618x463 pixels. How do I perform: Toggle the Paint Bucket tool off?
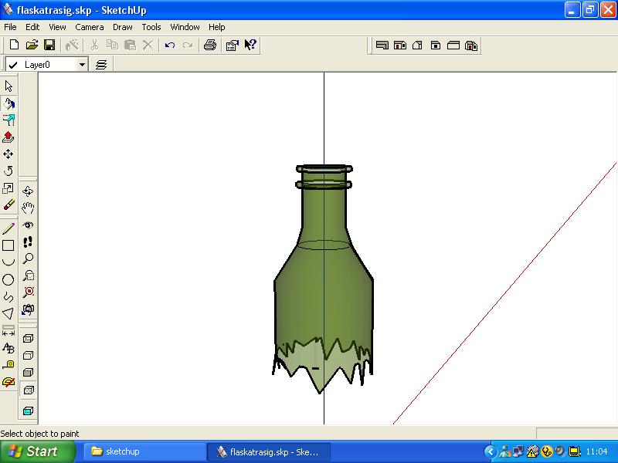click(8, 103)
